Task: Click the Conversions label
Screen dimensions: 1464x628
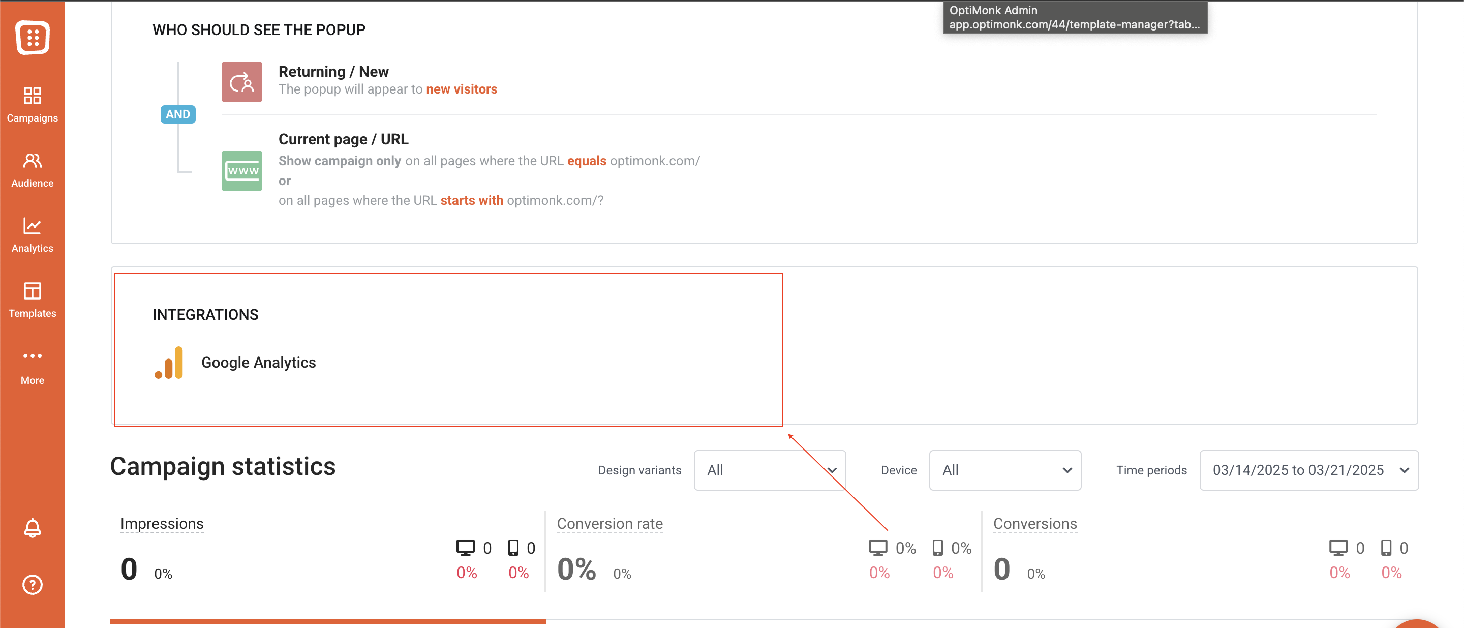Action: point(1035,524)
